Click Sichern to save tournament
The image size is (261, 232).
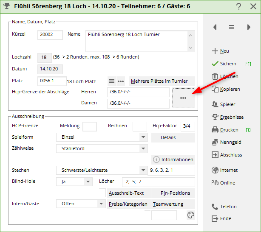tap(228, 64)
